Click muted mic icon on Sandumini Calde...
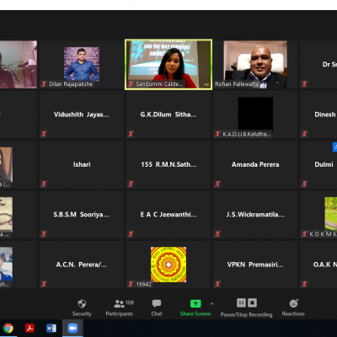The height and width of the screenshot is (337, 337). (x=131, y=83)
